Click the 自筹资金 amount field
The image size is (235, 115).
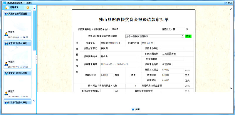[x=173, y=80]
